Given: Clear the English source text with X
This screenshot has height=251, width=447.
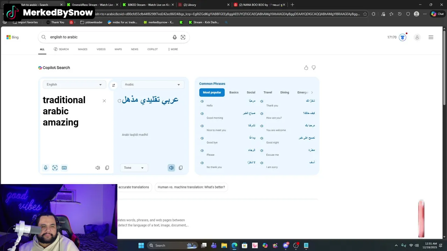Looking at the screenshot, I should tap(104, 101).
